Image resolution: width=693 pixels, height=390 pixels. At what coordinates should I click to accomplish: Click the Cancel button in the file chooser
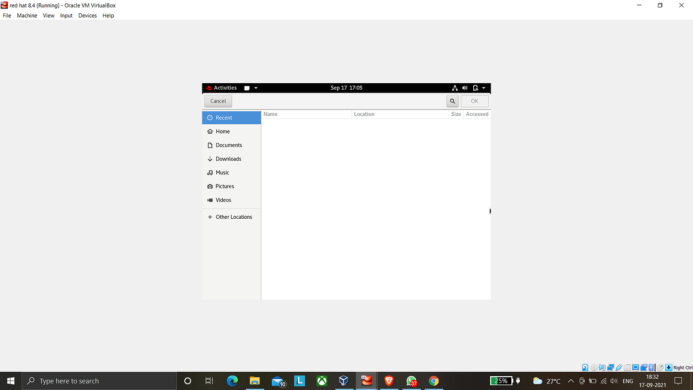(x=218, y=100)
